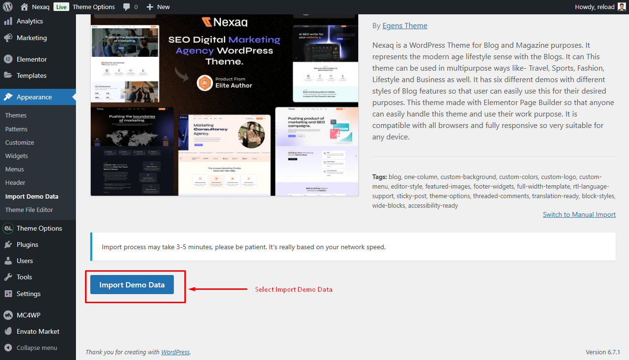Open Theme File Editor
The image size is (629, 360).
[x=29, y=210]
